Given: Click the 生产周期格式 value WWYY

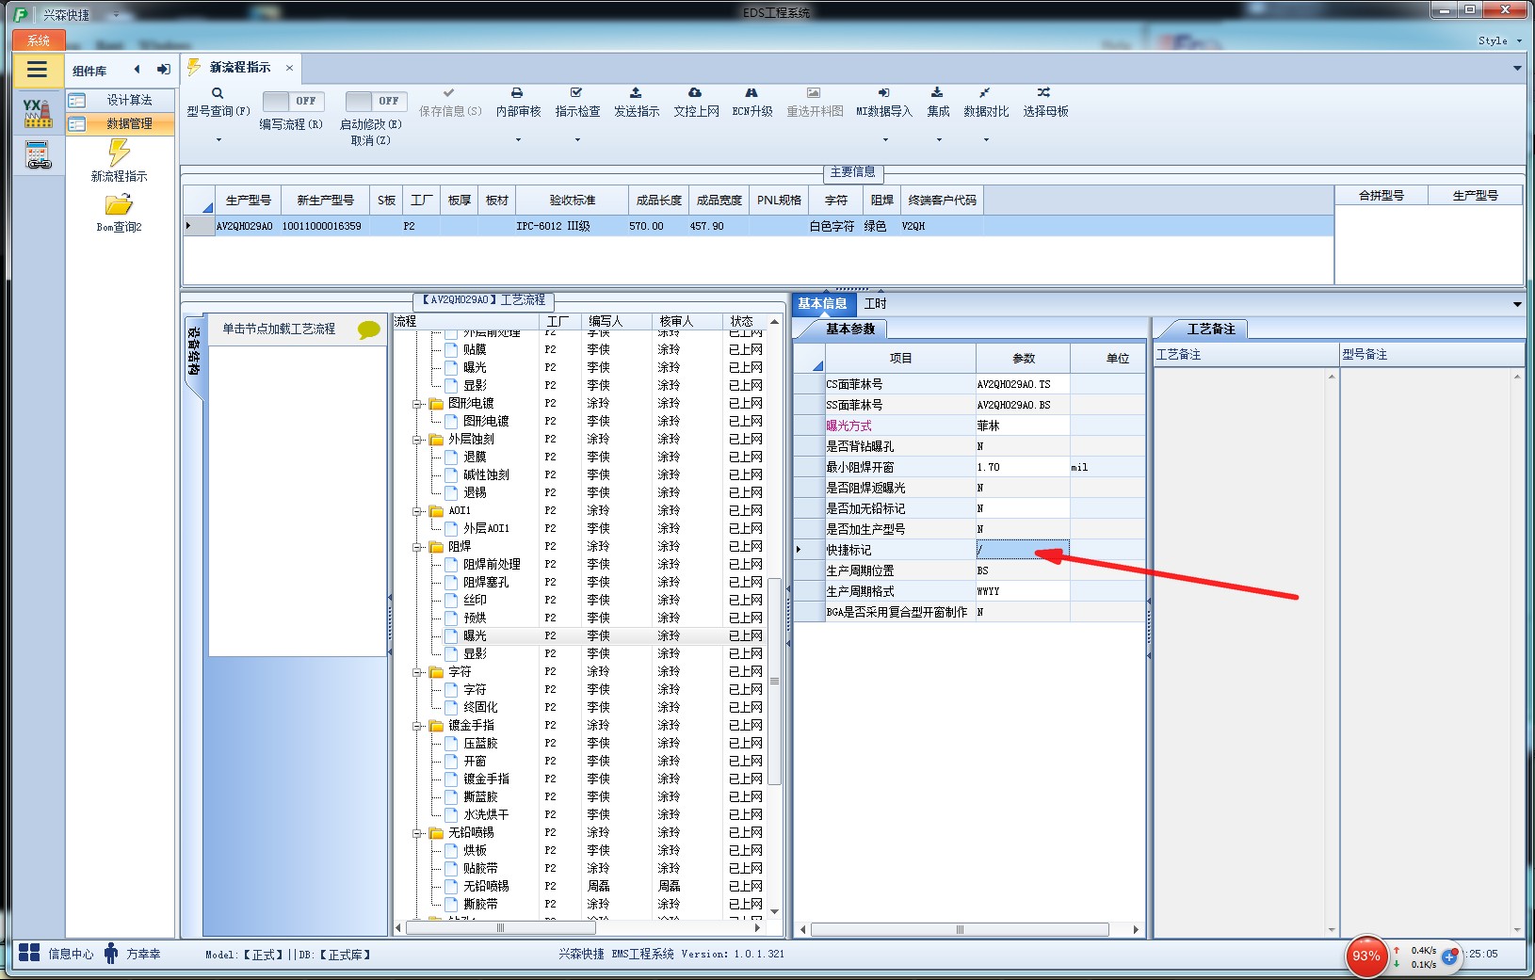Looking at the screenshot, I should [x=1023, y=591].
